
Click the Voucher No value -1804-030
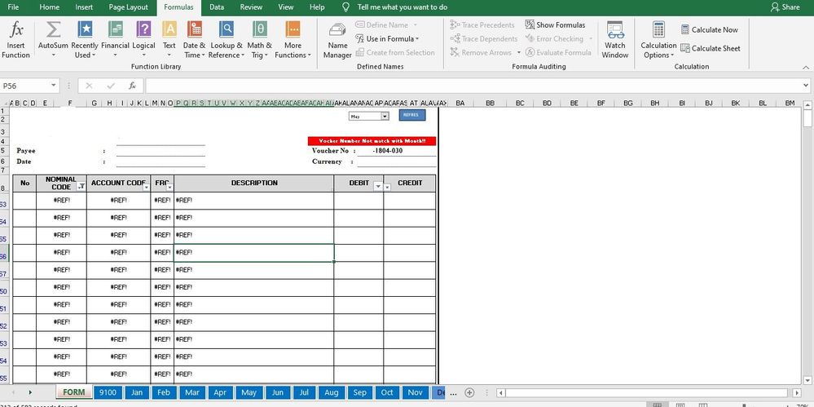pyautogui.click(x=387, y=151)
